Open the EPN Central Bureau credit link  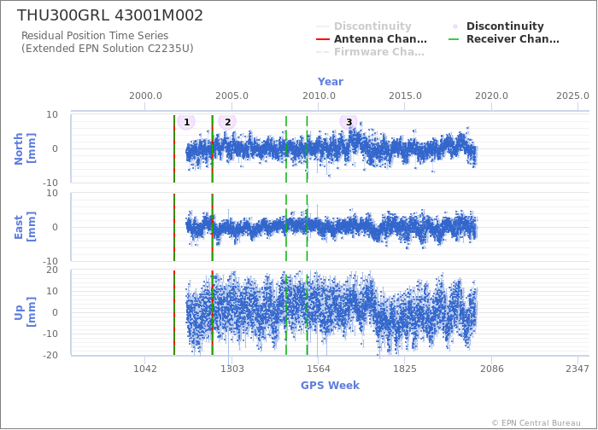click(536, 423)
